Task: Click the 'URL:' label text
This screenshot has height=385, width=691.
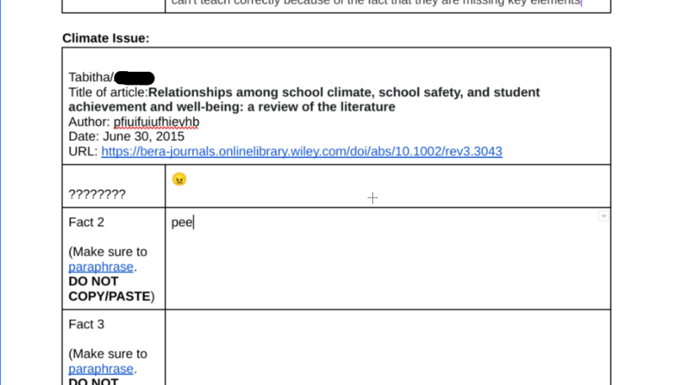Action: pos(83,151)
